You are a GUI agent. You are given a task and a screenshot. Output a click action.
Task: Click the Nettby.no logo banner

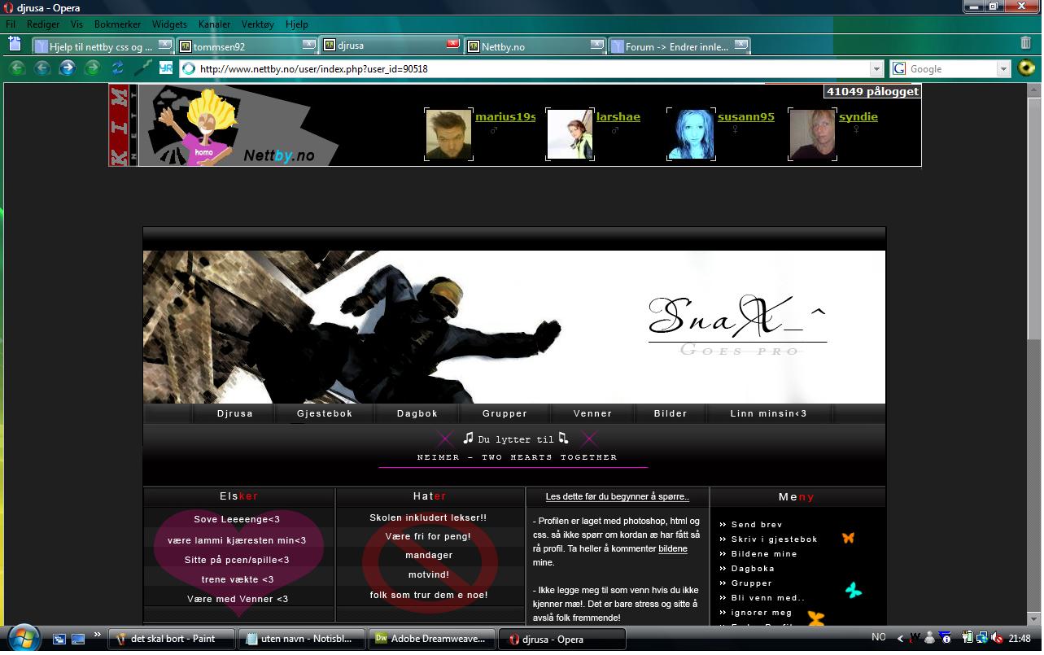pyautogui.click(x=238, y=125)
